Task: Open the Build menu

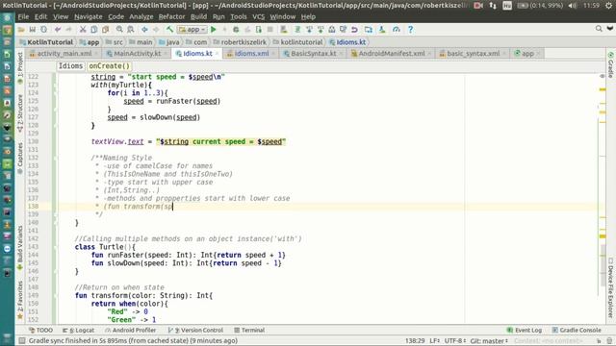Action: (198, 17)
